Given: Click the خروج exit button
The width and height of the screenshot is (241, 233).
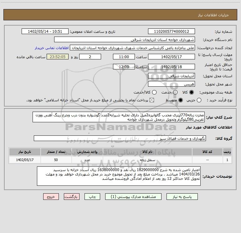Looking at the screenshot, I should click(x=51, y=197).
